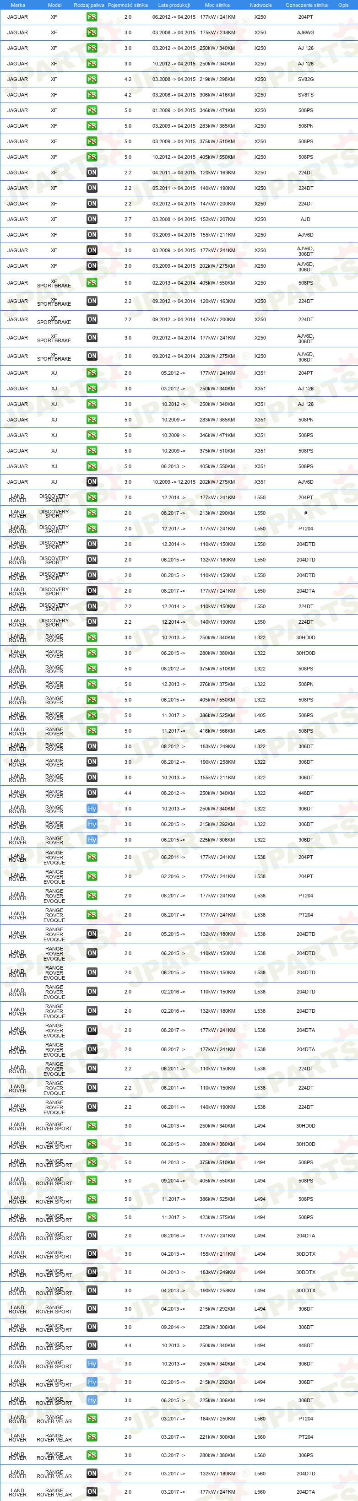Click the 276kW / 375KM power cell
The width and height of the screenshot is (358, 1501).
[217, 684]
